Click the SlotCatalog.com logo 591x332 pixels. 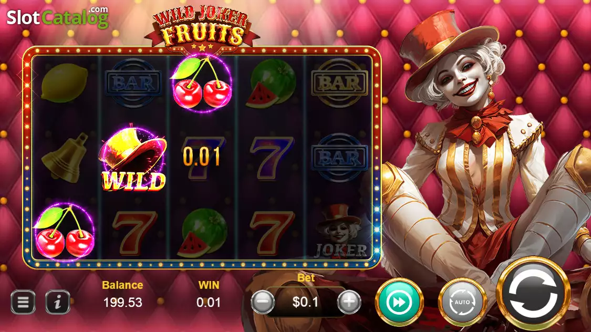tap(58, 17)
